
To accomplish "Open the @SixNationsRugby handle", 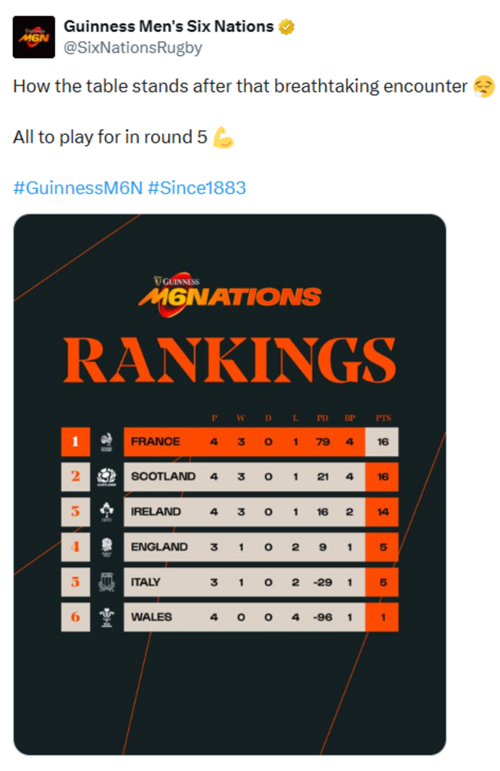I will (133, 48).
